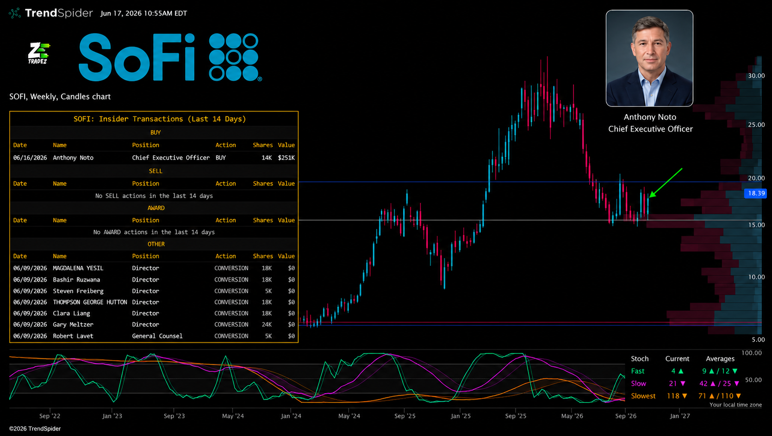Click the ZTradez logo icon
This screenshot has width=772, height=436.
coord(38,53)
